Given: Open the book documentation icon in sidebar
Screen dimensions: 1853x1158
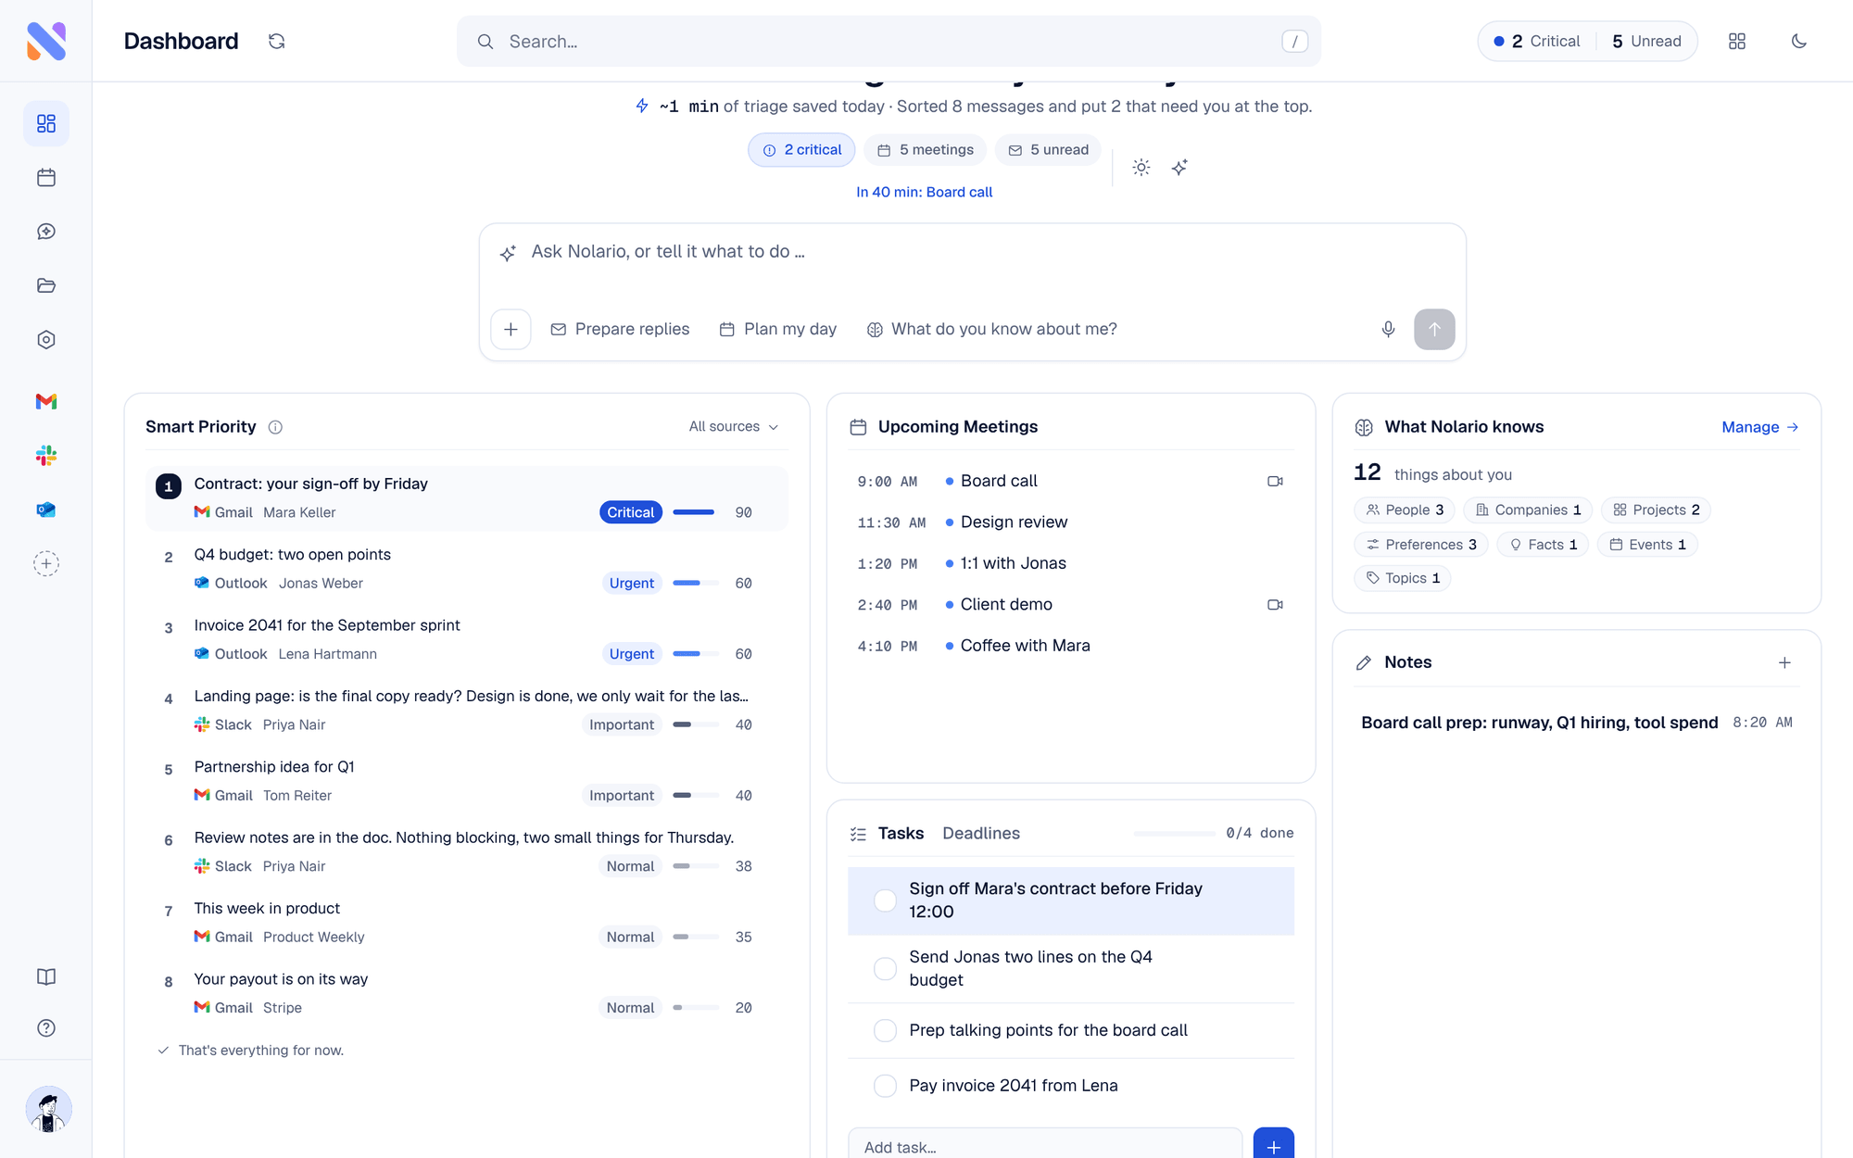Looking at the screenshot, I should click(46, 976).
